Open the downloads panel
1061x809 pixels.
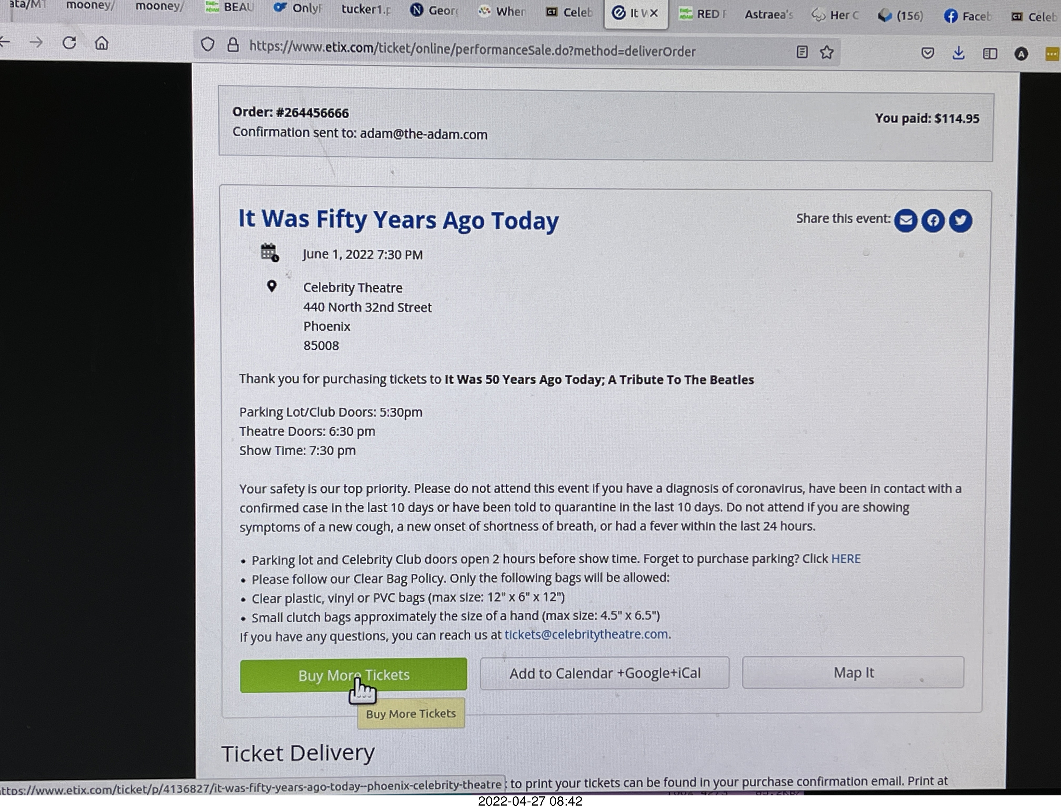tap(959, 53)
